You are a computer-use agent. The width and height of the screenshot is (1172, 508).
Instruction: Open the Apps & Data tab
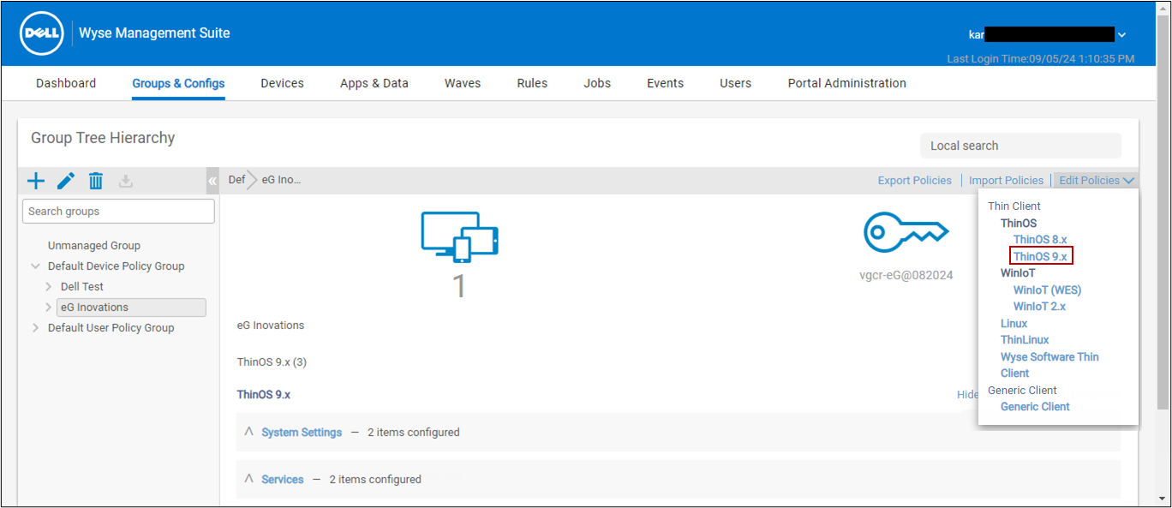[x=374, y=83]
